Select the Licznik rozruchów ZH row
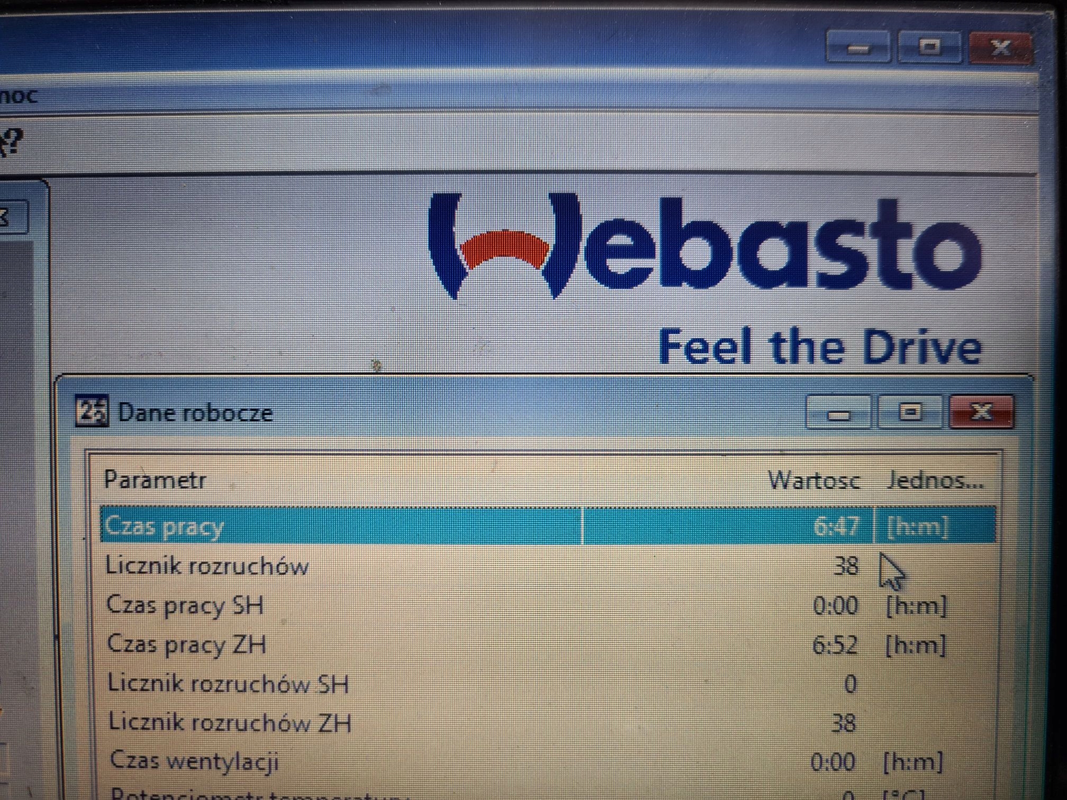 point(548,722)
